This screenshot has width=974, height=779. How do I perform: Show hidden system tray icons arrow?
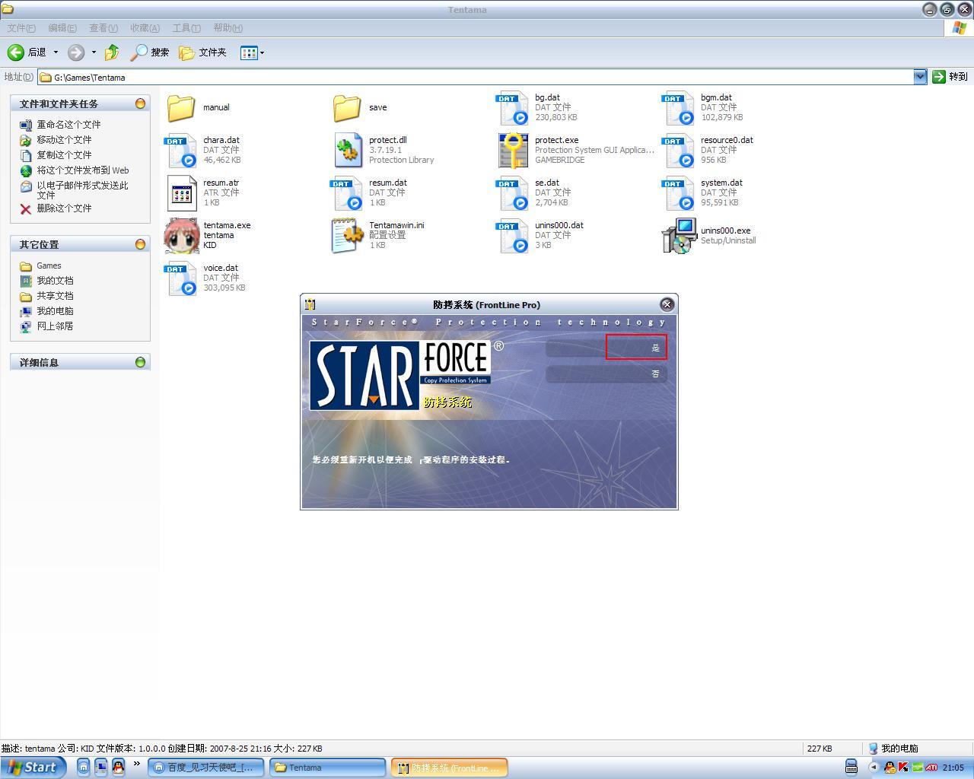873,768
